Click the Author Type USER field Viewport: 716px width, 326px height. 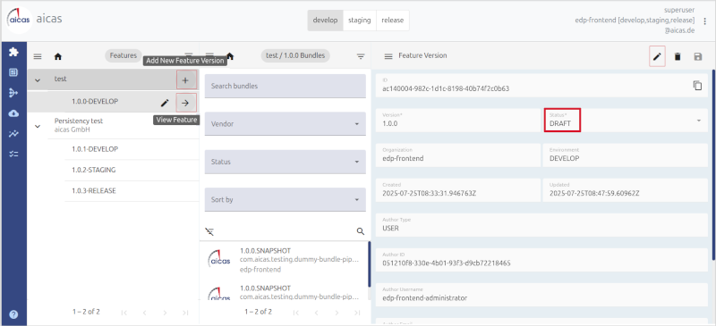542,225
